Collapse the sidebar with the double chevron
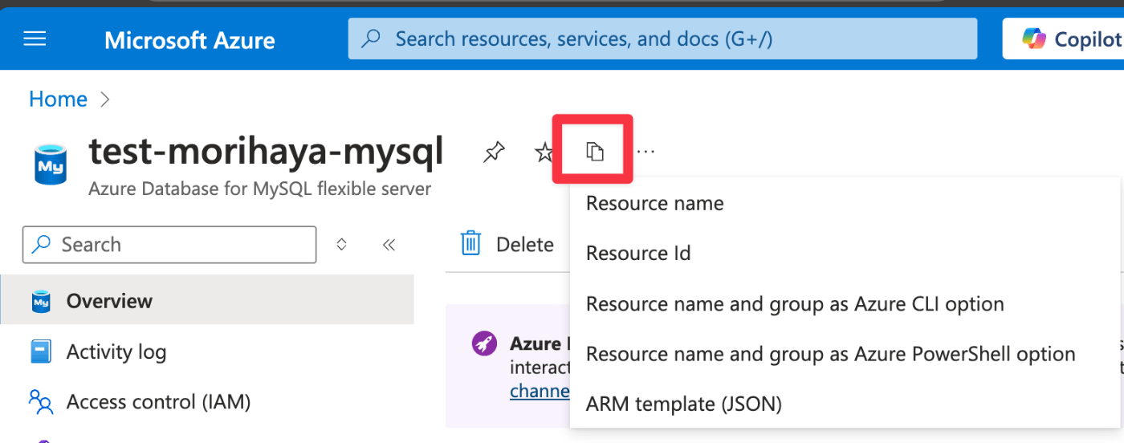 pyautogui.click(x=389, y=245)
